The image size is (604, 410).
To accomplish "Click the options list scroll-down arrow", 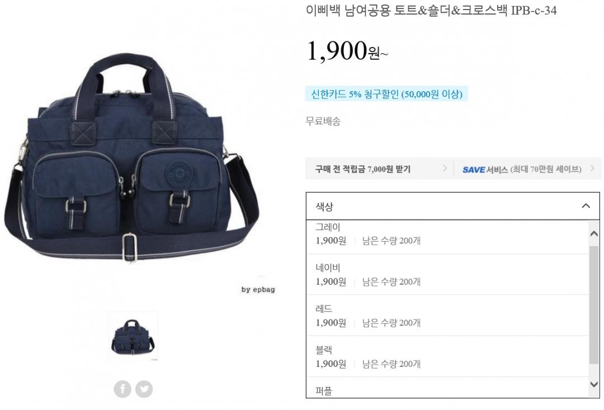I will (594, 384).
